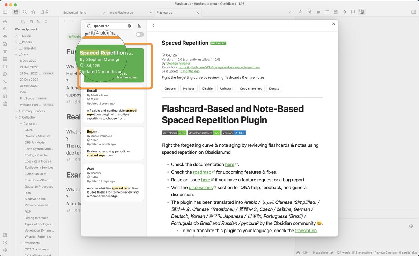Open a new tab with plus
The width and height of the screenshot is (419, 256).
pos(206,12)
